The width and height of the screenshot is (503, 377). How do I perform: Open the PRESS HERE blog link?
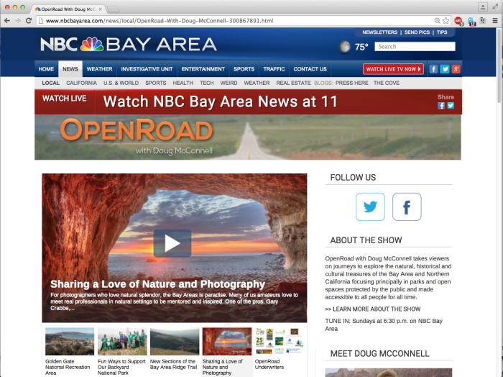tap(352, 83)
